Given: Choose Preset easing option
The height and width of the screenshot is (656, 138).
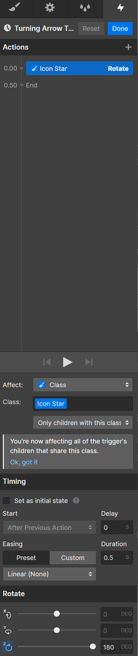Looking at the screenshot, I should pos(26,558).
